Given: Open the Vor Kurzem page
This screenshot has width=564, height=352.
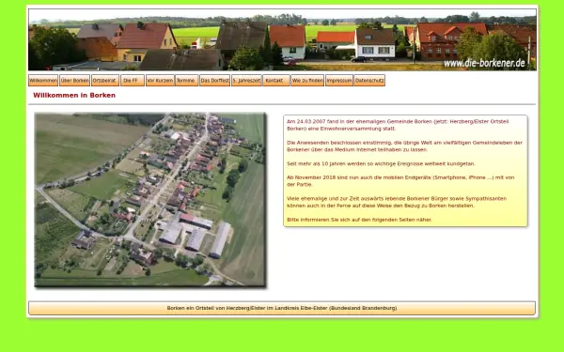Looking at the screenshot, I should 160,81.
